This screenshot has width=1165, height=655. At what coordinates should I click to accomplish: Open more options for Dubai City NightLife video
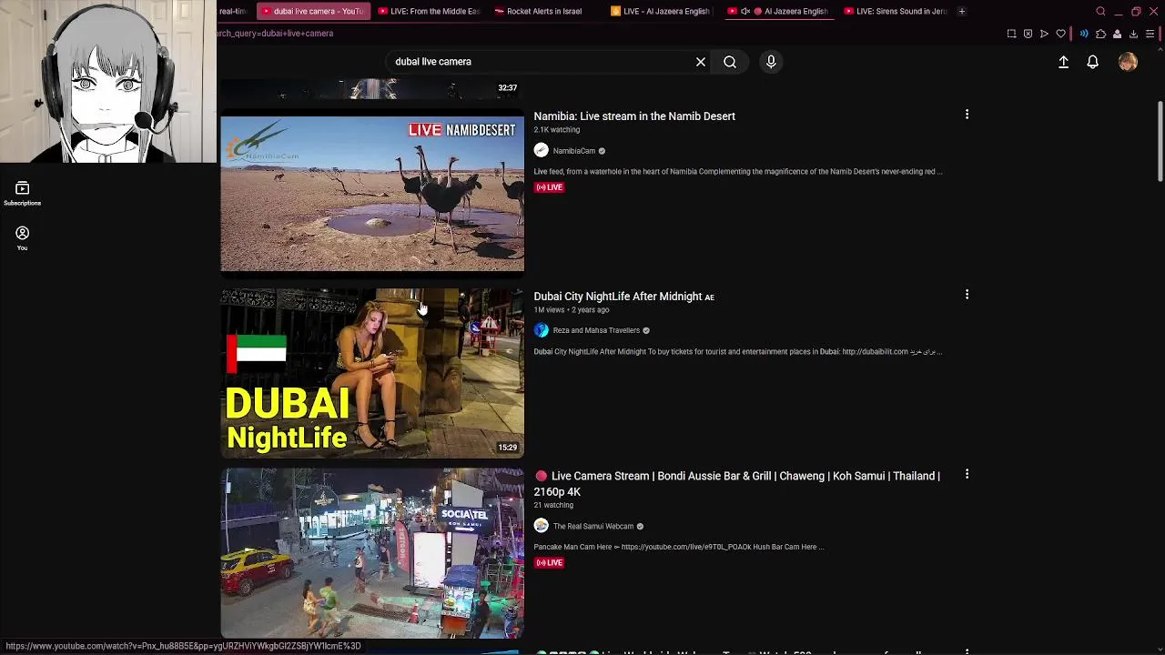(967, 295)
